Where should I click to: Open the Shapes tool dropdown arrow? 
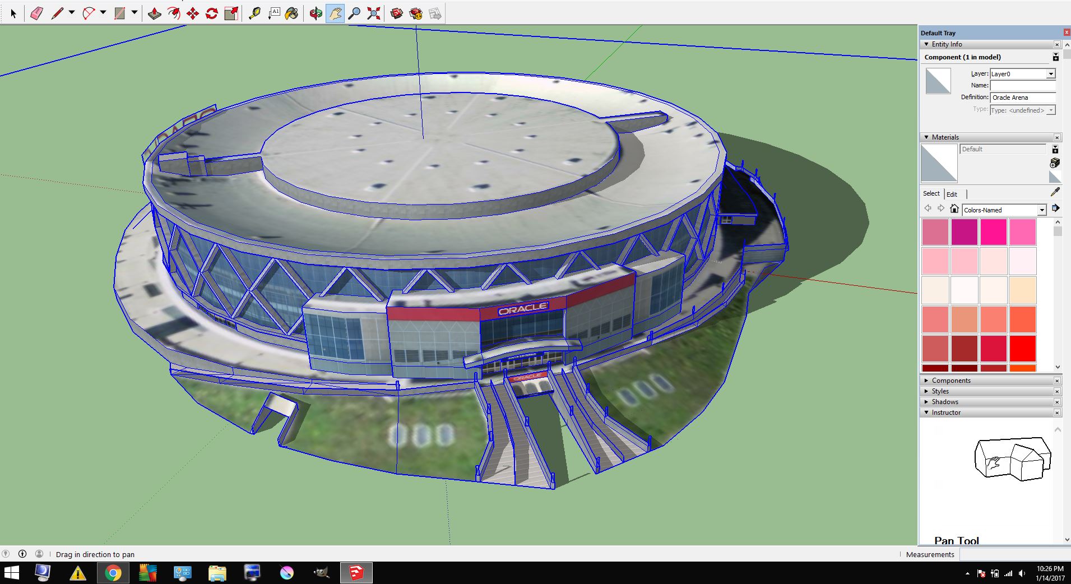(135, 13)
